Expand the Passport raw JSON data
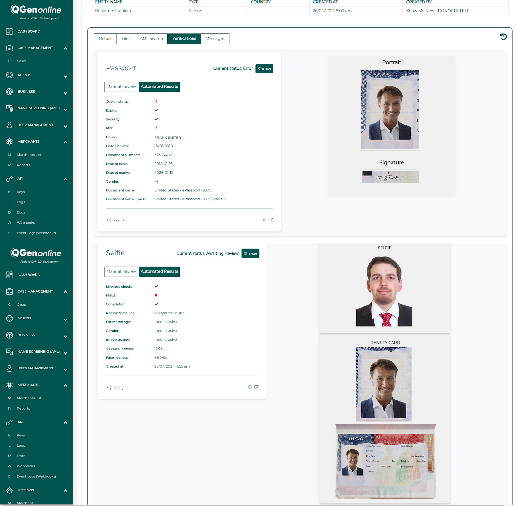The width and height of the screenshot is (516, 506). click(107, 220)
